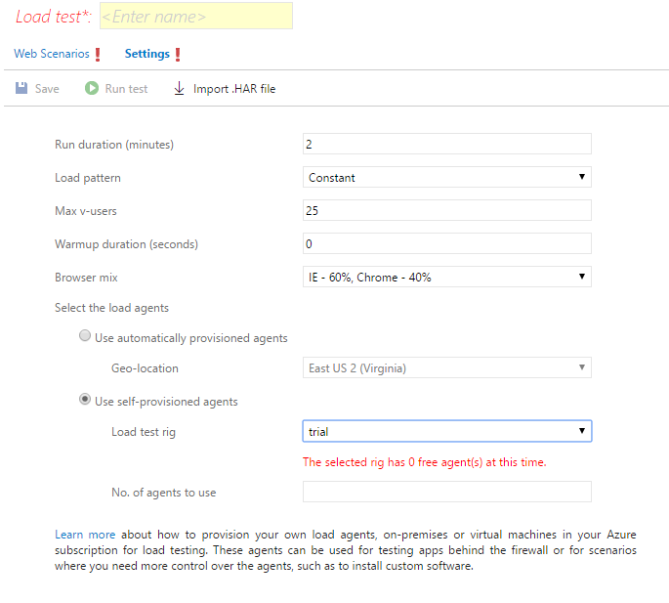
Task: Click the Select the load agents label
Action: (x=111, y=308)
